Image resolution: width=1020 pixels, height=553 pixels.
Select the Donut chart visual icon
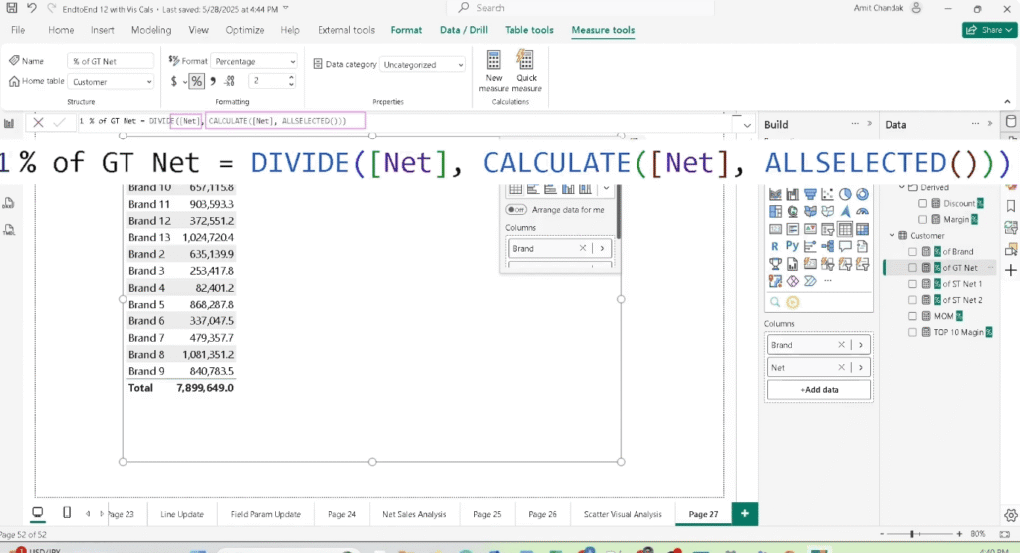click(x=862, y=194)
